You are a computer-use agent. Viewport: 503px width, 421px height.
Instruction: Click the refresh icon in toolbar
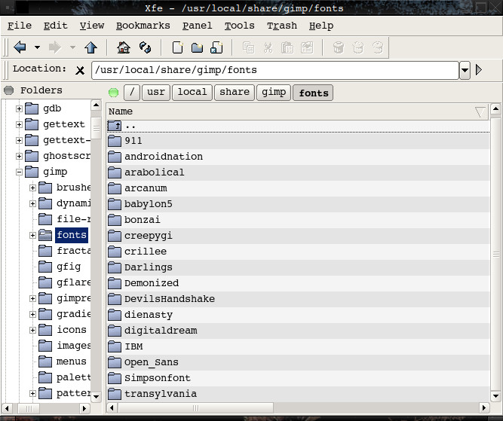(x=146, y=47)
